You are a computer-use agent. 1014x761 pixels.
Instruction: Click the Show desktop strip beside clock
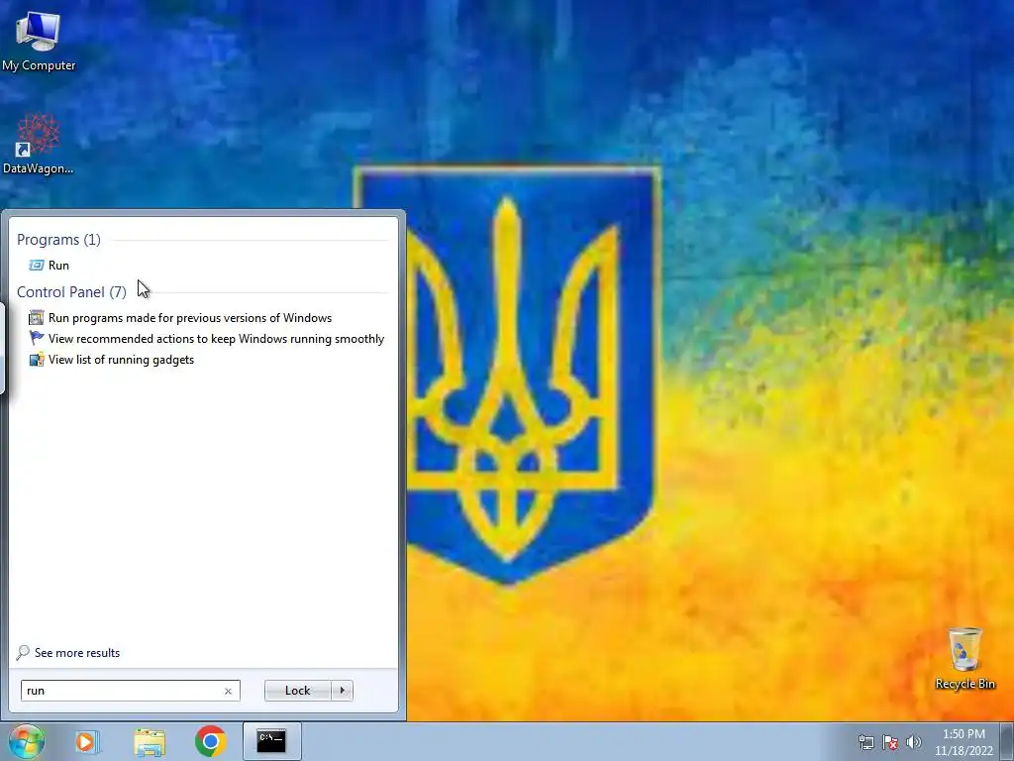coord(1009,741)
